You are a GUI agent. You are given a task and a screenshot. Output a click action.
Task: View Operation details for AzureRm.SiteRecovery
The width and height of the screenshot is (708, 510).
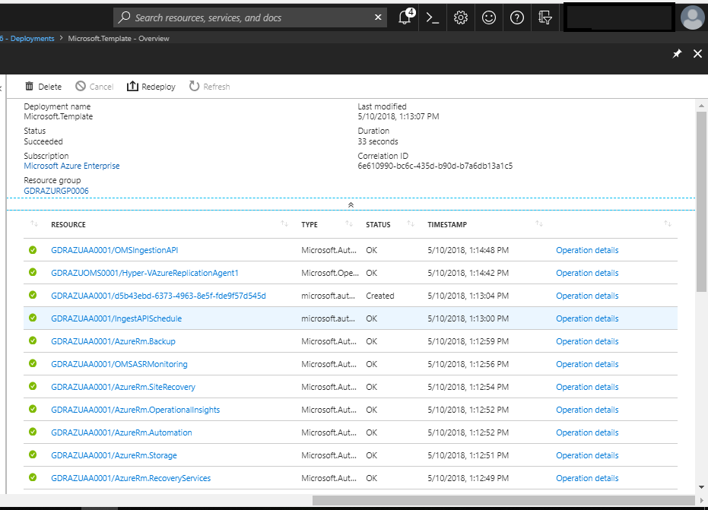pyautogui.click(x=587, y=387)
